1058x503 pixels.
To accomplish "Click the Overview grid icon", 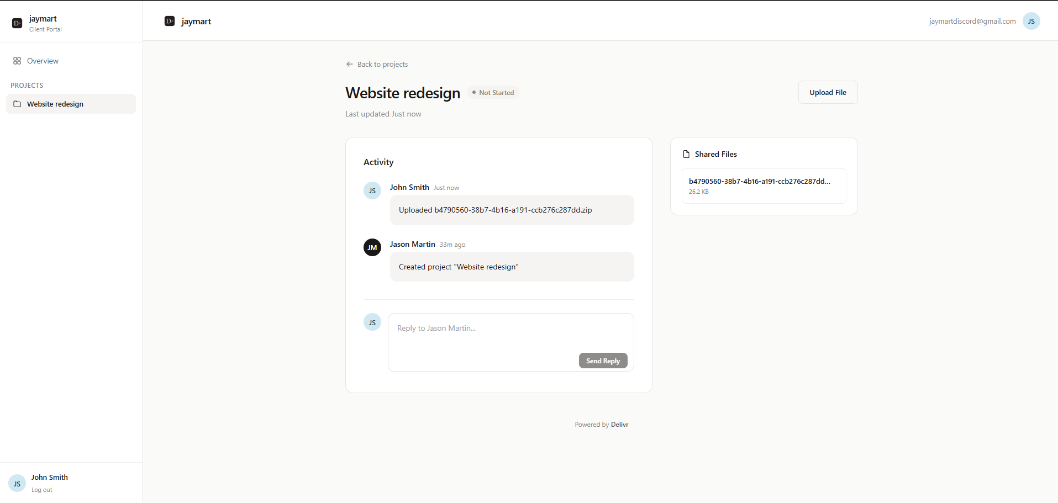I will (x=17, y=61).
